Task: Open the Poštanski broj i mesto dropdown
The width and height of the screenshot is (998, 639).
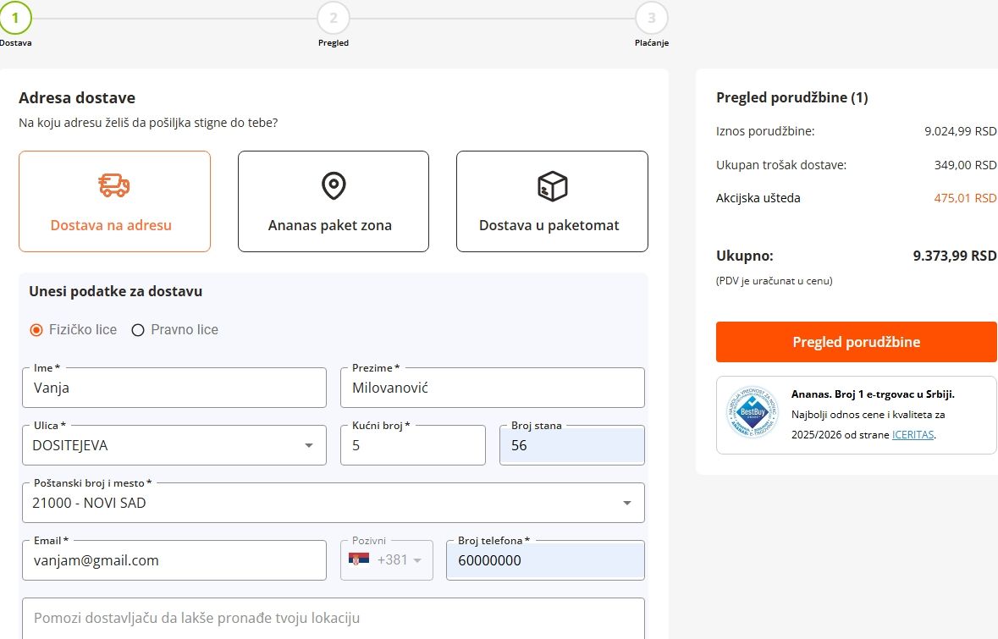Action: tap(627, 504)
